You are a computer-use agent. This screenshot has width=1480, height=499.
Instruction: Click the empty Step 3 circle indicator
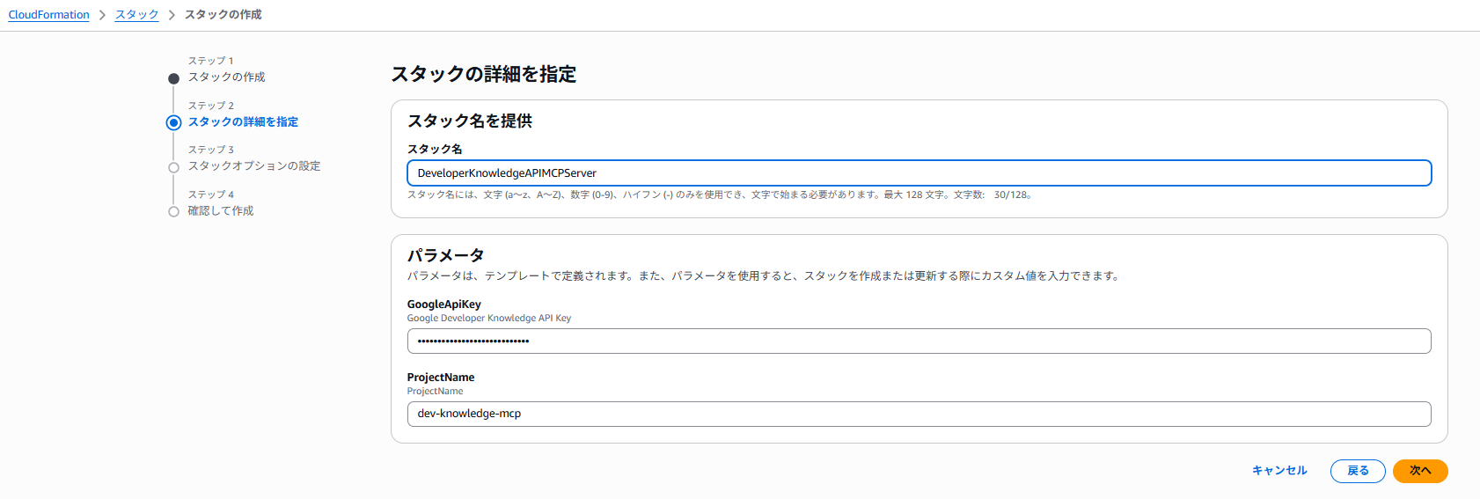173,167
